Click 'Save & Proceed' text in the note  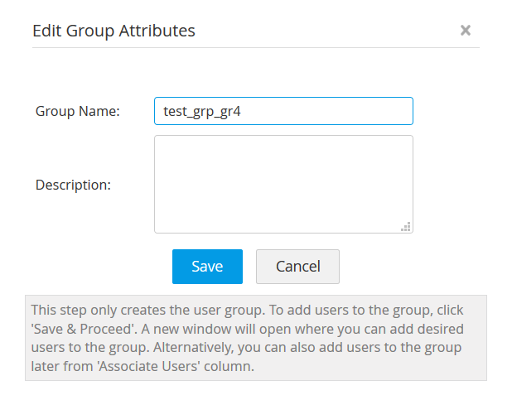click(x=77, y=328)
